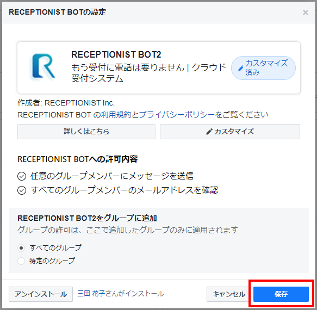Viewport: 317px width, 310px height.
Task: Click the RECEPTIONIST BOTの設定 dialog title
Action: tap(58, 12)
